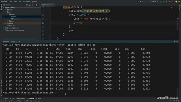Open the TODO tool window tab
The height and width of the screenshot is (102, 181).
click(x=12, y=99)
